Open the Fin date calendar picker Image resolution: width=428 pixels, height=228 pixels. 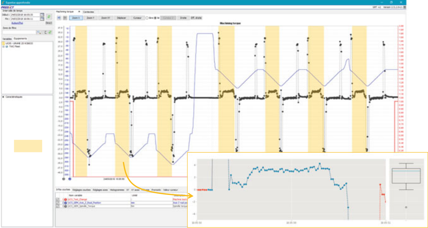tap(42, 19)
